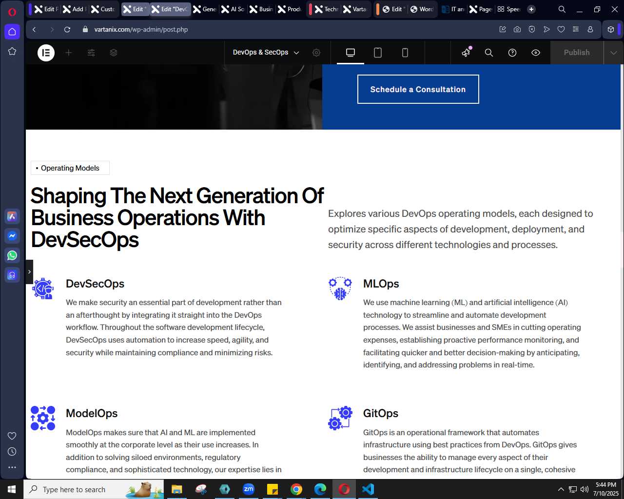Open DevOps & SecOps document dropdown
Image resolution: width=624 pixels, height=499 pixels.
point(266,53)
